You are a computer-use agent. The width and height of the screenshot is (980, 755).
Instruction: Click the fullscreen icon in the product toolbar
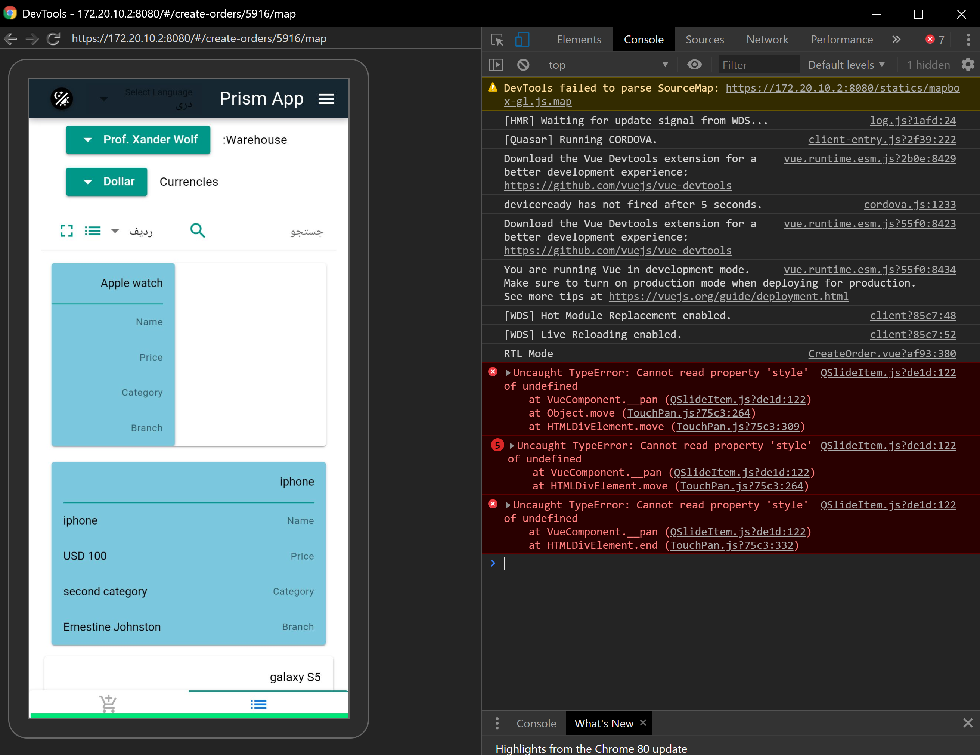pyautogui.click(x=67, y=231)
